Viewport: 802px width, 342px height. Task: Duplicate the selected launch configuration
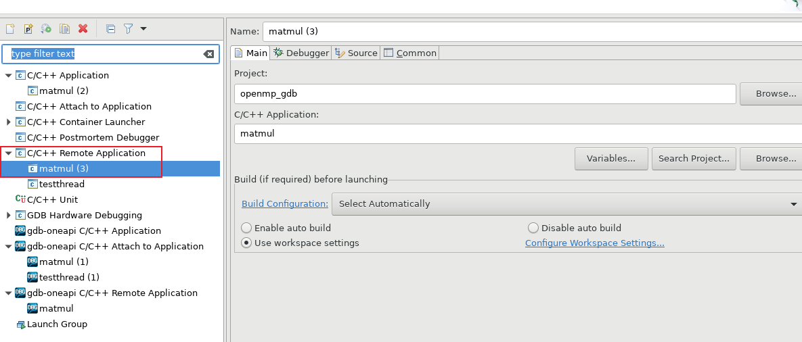click(x=64, y=28)
